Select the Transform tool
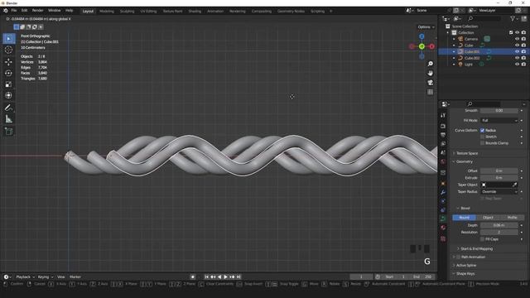 click(x=8, y=96)
